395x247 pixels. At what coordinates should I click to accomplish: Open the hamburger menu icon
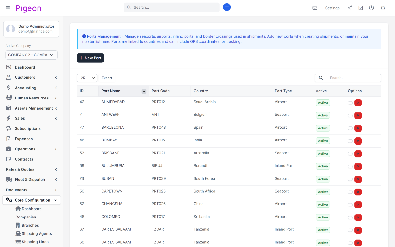pyautogui.click(x=8, y=8)
